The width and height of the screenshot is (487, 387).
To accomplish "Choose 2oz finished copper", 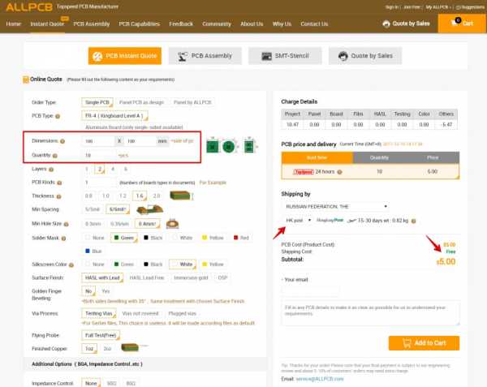I will [107, 349].
